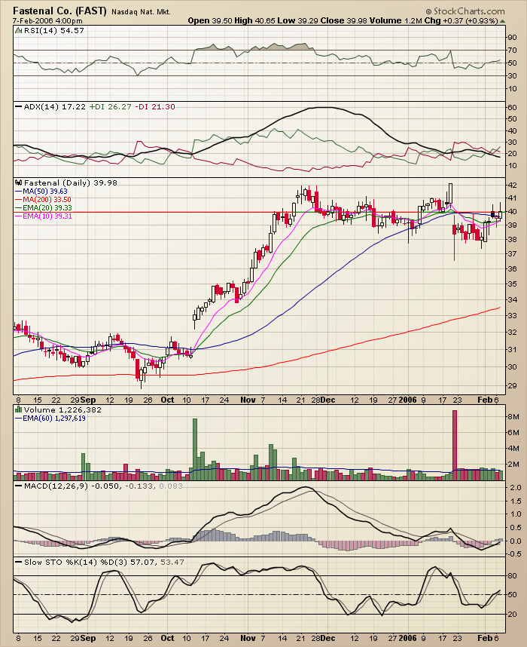Click the green up-arrow next to change value

click(503, 21)
